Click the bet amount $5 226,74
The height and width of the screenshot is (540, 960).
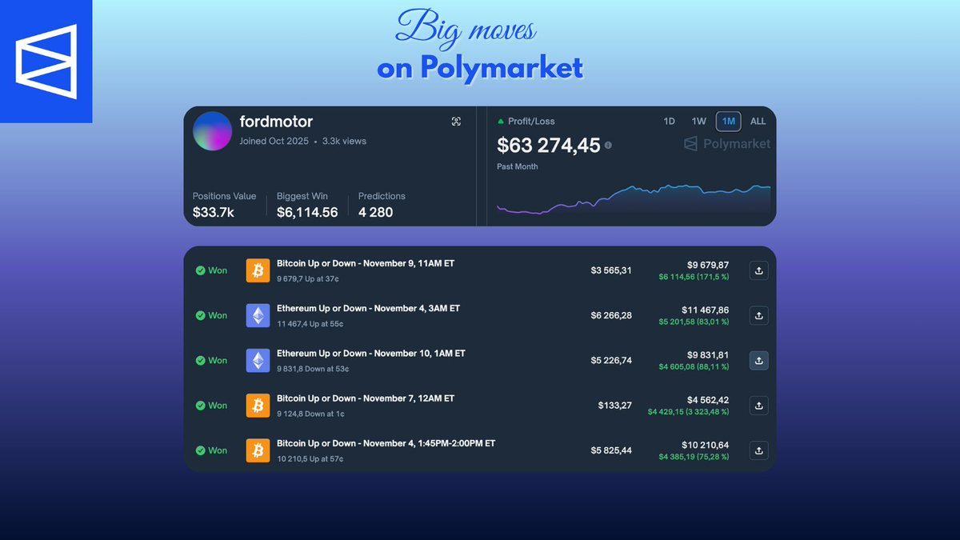611,360
